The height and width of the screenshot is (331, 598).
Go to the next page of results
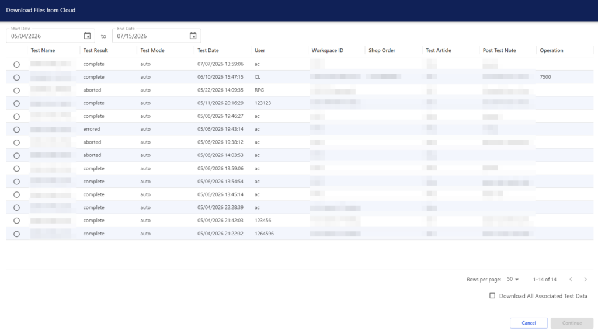tap(585, 280)
